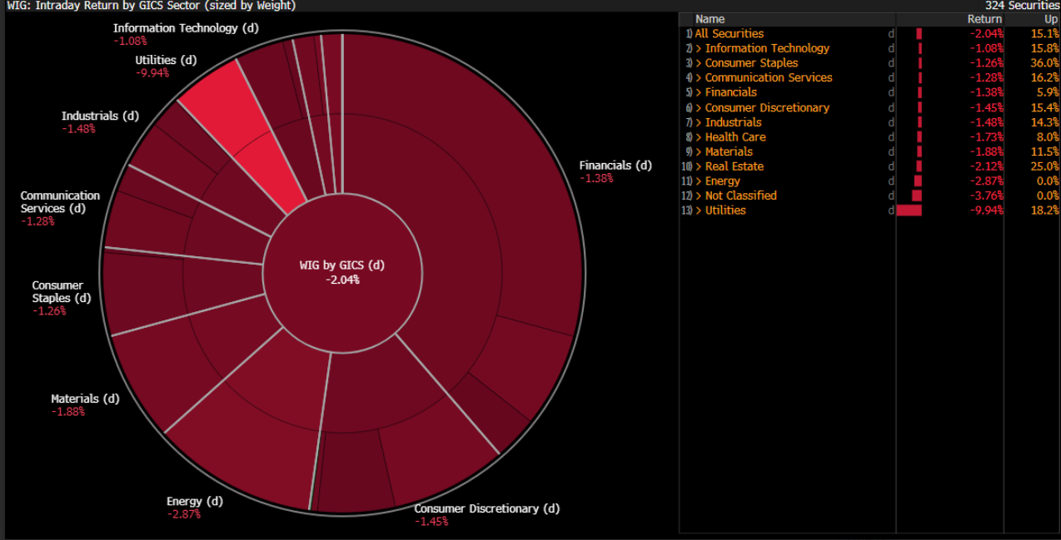Open the Health Care sector row

[x=735, y=137]
